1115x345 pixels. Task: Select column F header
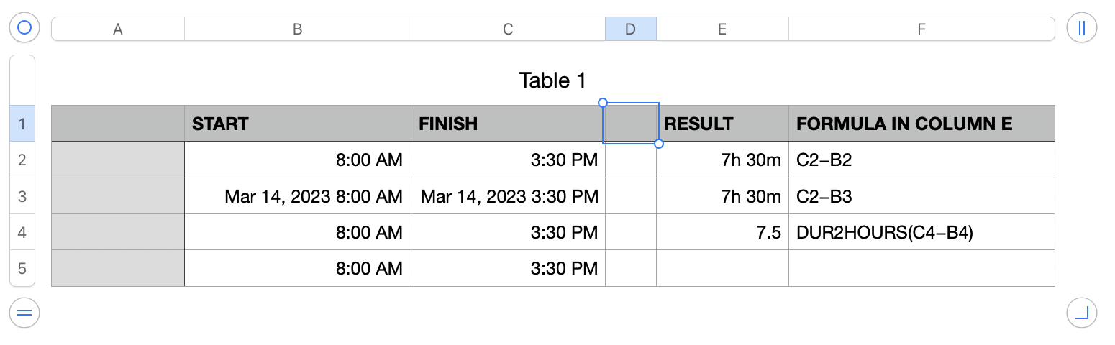921,29
